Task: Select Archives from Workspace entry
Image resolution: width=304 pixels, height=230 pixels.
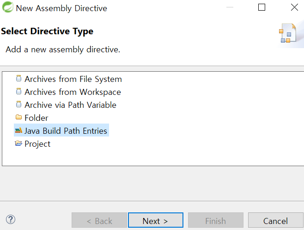Action: tap(73, 92)
